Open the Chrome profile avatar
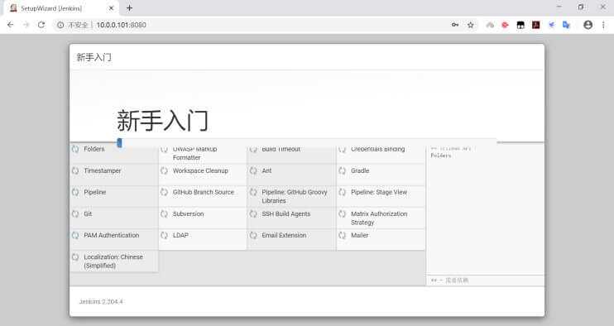This screenshot has width=614, height=326. [x=588, y=25]
